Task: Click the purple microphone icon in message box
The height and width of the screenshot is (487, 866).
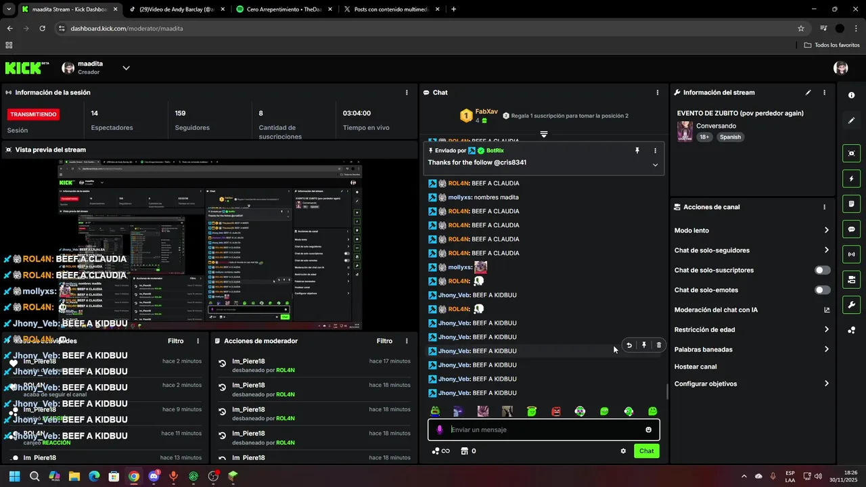Action: pos(440,430)
